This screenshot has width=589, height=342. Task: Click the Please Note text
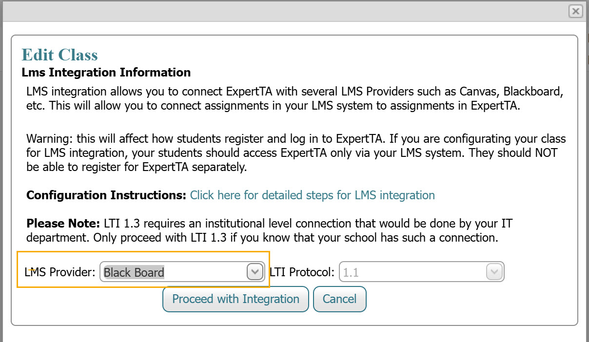point(63,224)
